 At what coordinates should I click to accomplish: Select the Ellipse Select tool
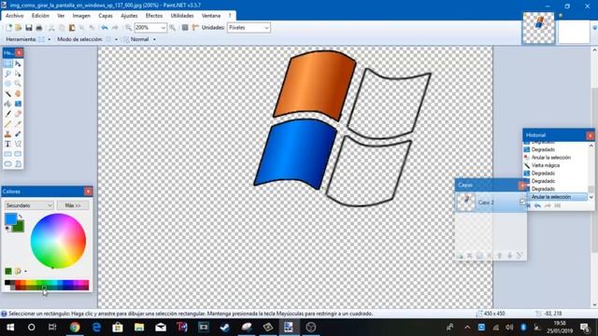7,83
